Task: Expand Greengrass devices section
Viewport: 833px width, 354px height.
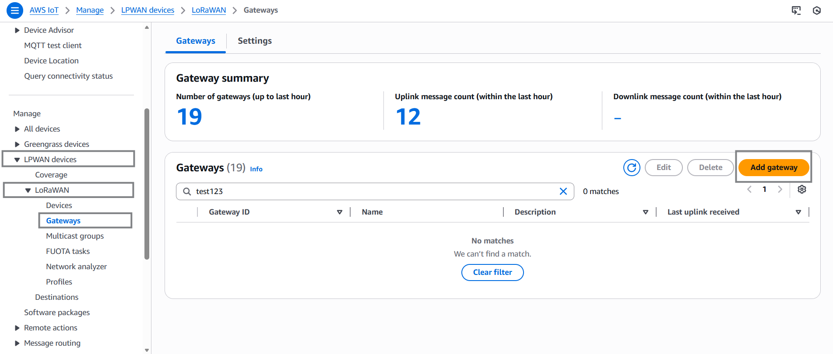Action: pos(17,144)
